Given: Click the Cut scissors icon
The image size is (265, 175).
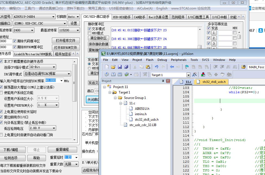Looking at the screenshot, I should [x=135, y=67].
